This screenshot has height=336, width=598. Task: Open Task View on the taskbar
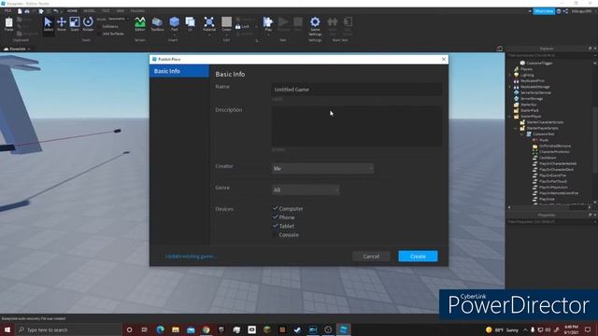145,329
